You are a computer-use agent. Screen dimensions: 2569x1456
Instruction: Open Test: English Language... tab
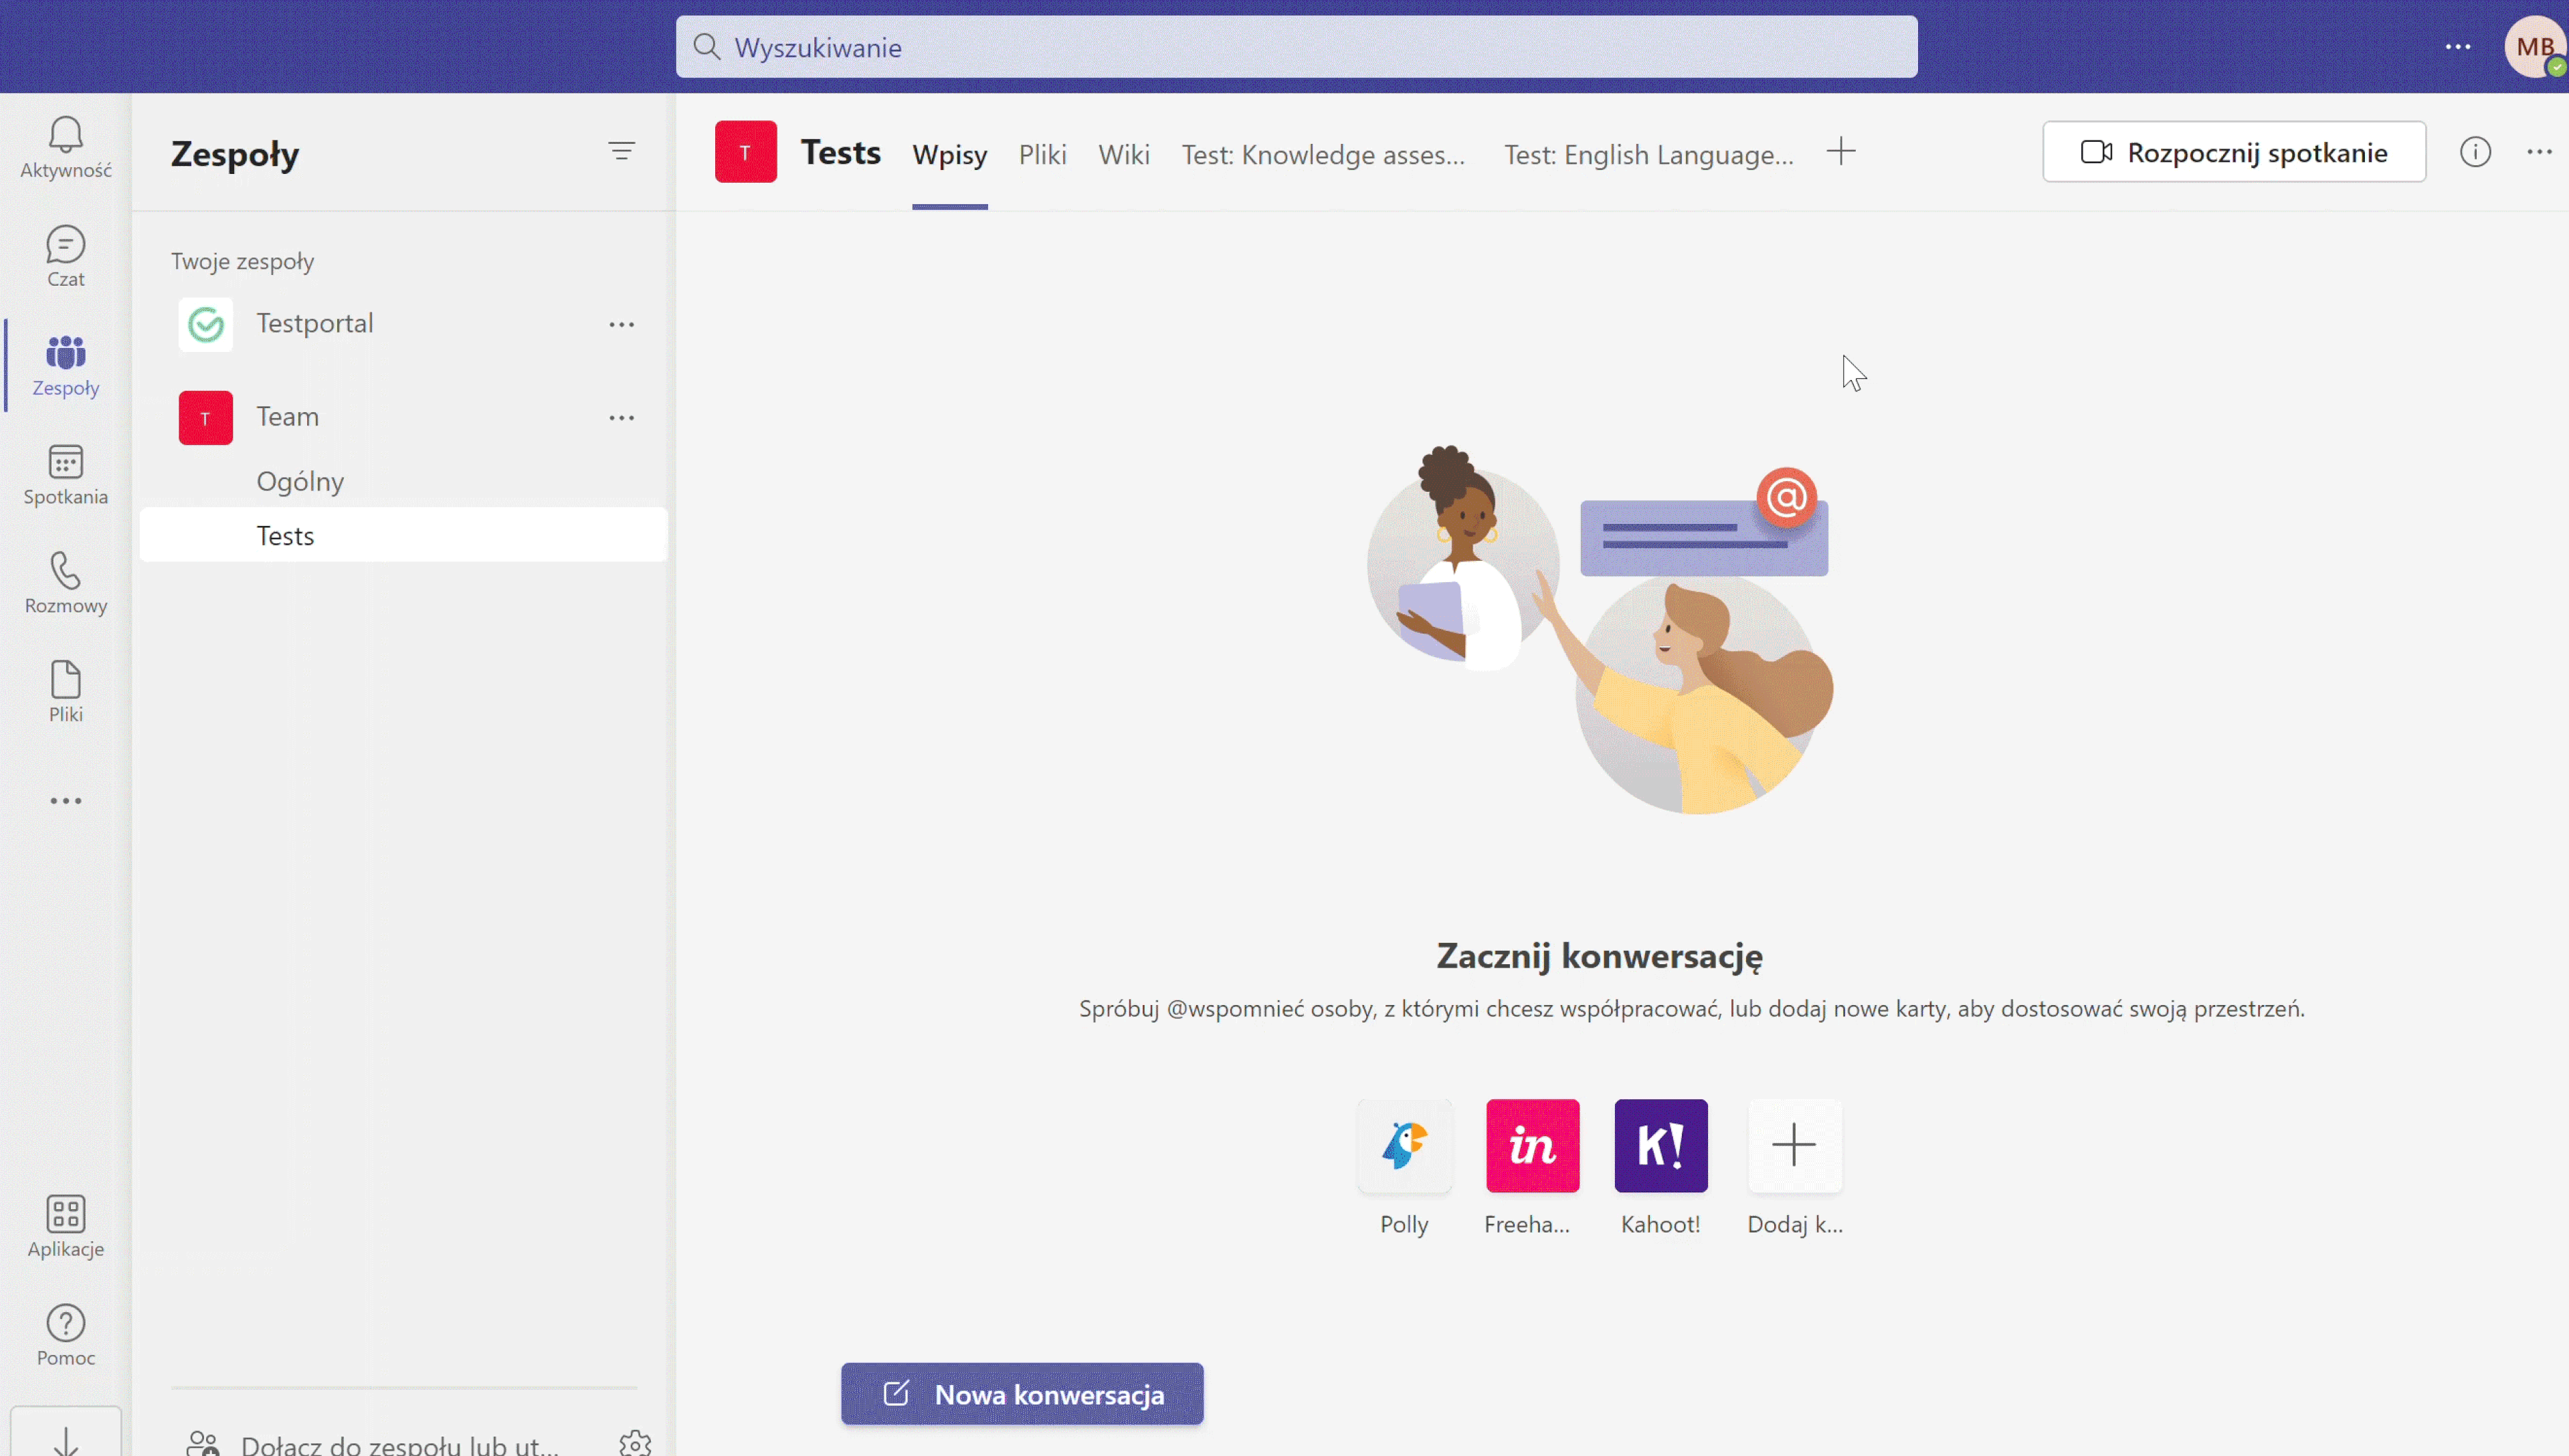point(1648,155)
